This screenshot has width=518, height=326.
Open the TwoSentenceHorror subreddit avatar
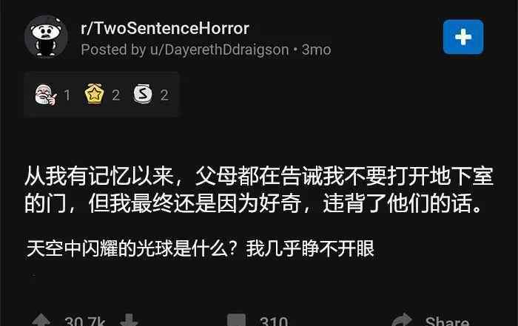(x=46, y=37)
